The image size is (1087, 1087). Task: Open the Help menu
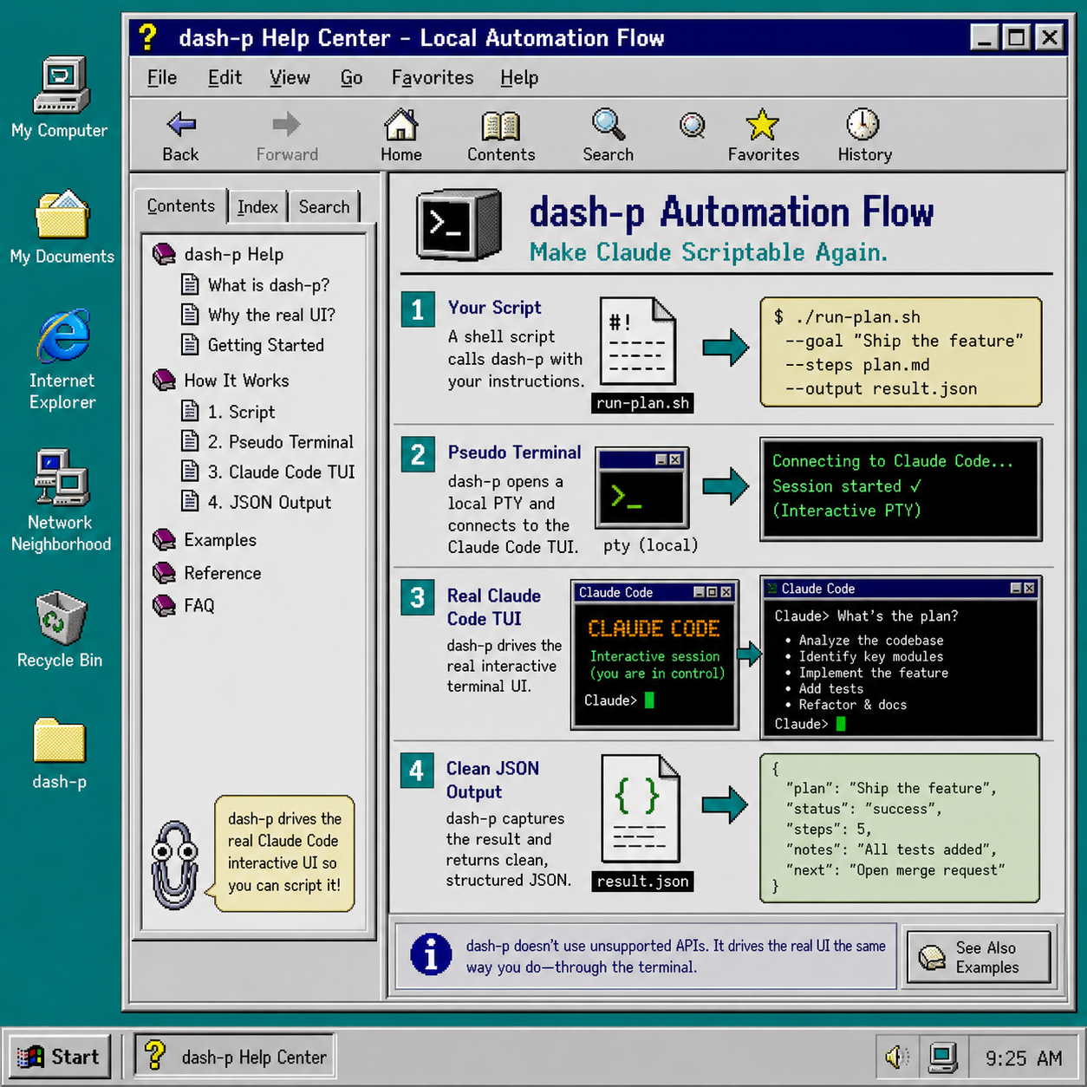(519, 77)
